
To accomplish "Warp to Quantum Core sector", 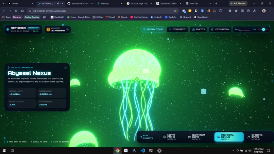I will pos(196,137).
